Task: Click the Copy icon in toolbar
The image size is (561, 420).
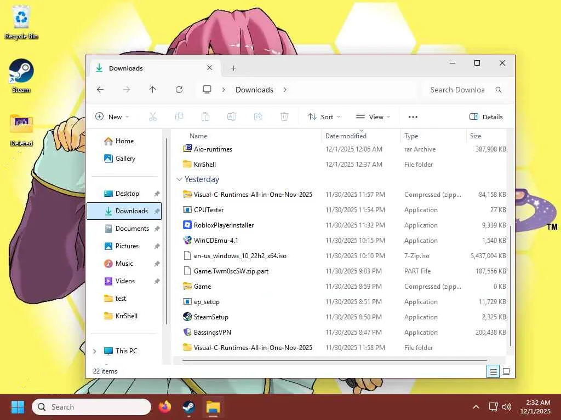Action: coord(179,116)
